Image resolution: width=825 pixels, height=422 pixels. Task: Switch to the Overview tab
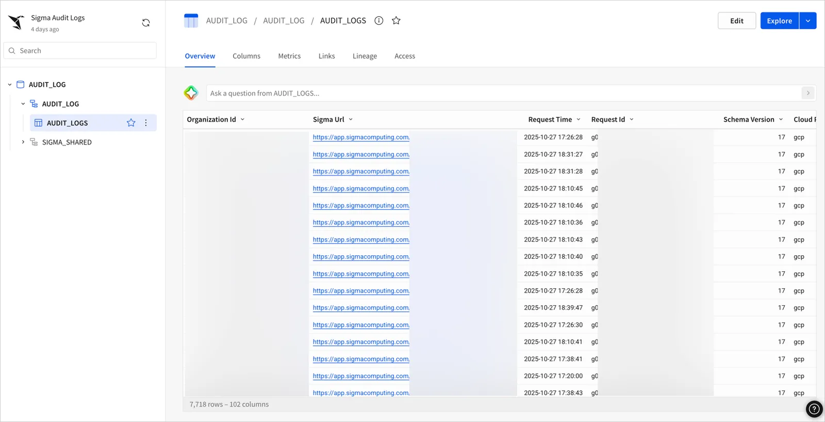pyautogui.click(x=200, y=56)
